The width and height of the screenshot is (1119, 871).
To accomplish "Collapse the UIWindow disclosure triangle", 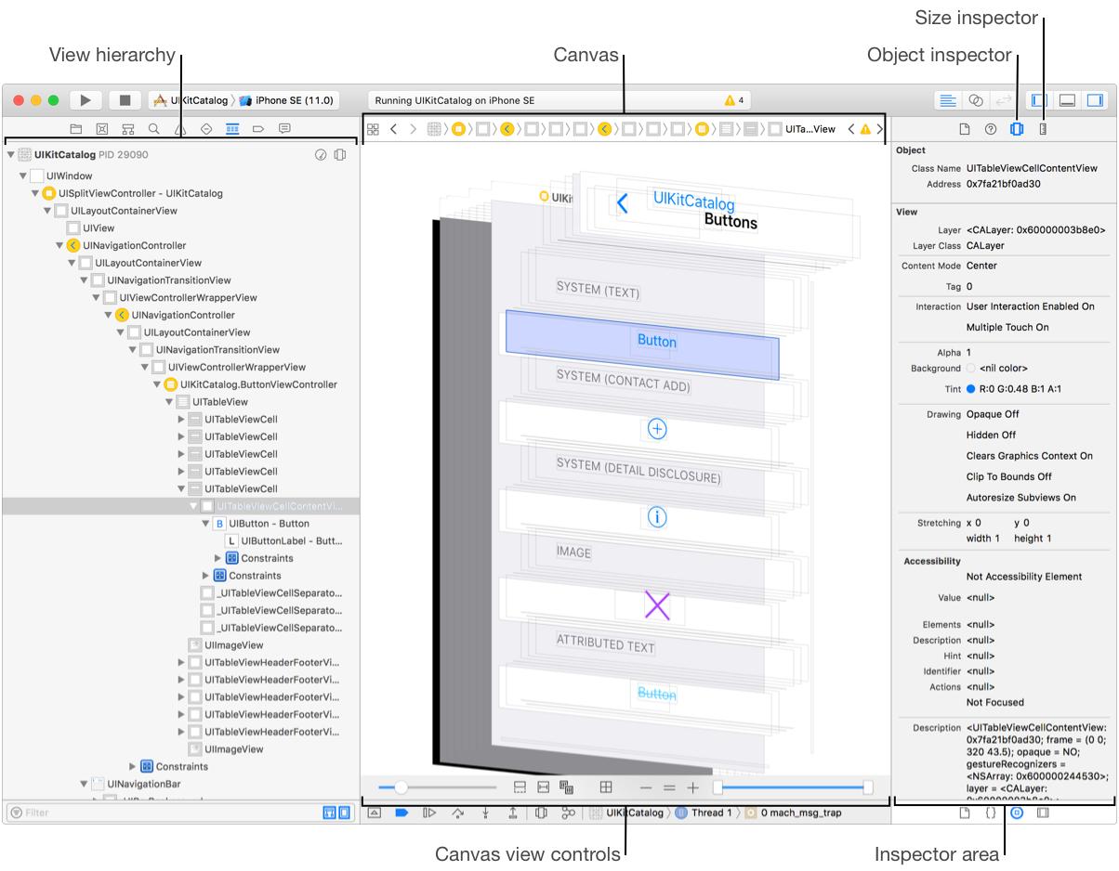I will point(23,175).
